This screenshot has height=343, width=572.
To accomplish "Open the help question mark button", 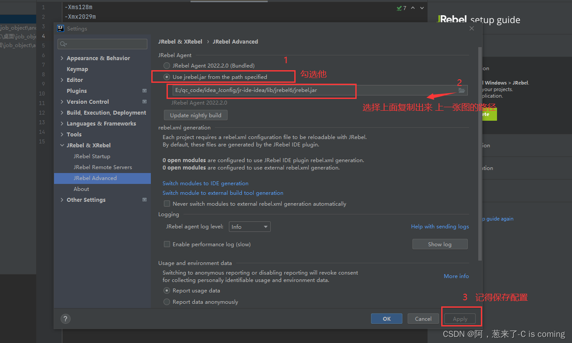I will coord(65,319).
